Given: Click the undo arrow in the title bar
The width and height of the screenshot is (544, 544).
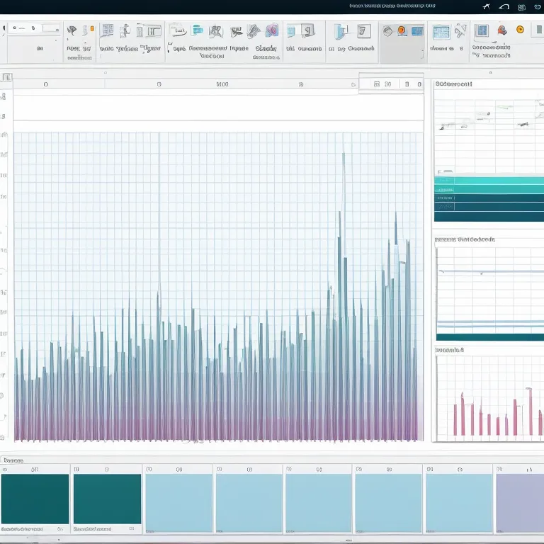Looking at the screenshot, I should click(x=504, y=7).
